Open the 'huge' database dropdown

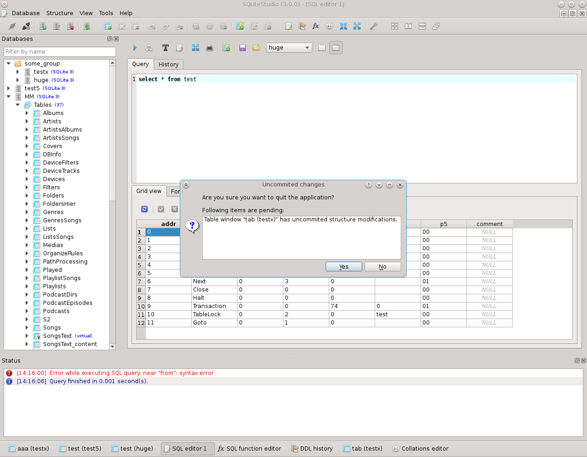coord(289,48)
